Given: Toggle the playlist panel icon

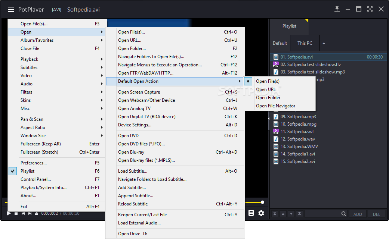Looking at the screenshot, I should pyautogui.click(x=251, y=213).
